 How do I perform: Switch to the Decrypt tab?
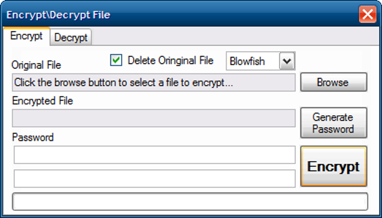pos(71,38)
